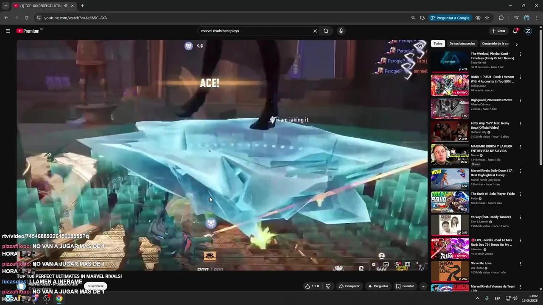This screenshot has height=305, width=543.
Task: Enable subtitles in the player
Action: 386,264
